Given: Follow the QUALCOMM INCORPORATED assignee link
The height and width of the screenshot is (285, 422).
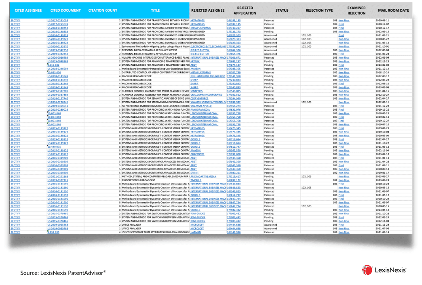Looking at the screenshot, I should pyautogui.click(x=207, y=94).
